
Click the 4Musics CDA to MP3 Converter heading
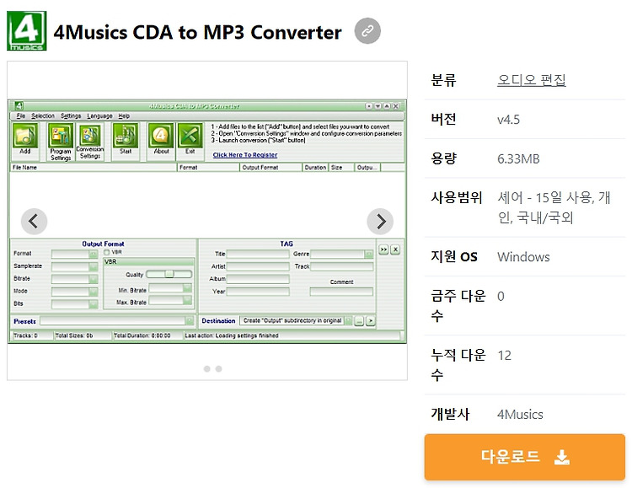tap(197, 32)
